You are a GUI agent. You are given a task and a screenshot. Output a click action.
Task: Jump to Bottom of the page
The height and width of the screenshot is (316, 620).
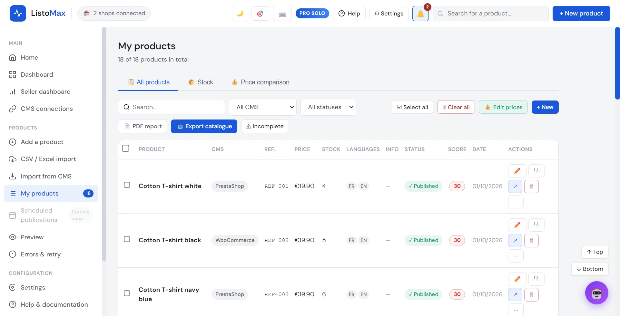pos(590,269)
